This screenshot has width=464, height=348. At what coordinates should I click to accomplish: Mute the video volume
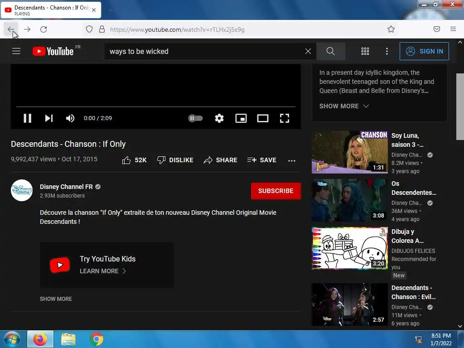tap(70, 118)
